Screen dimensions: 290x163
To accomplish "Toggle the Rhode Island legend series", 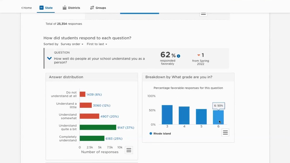I will (160, 133).
